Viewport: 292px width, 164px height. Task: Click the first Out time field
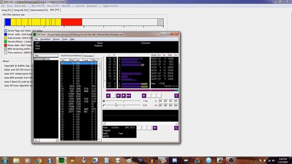(x=161, y=105)
